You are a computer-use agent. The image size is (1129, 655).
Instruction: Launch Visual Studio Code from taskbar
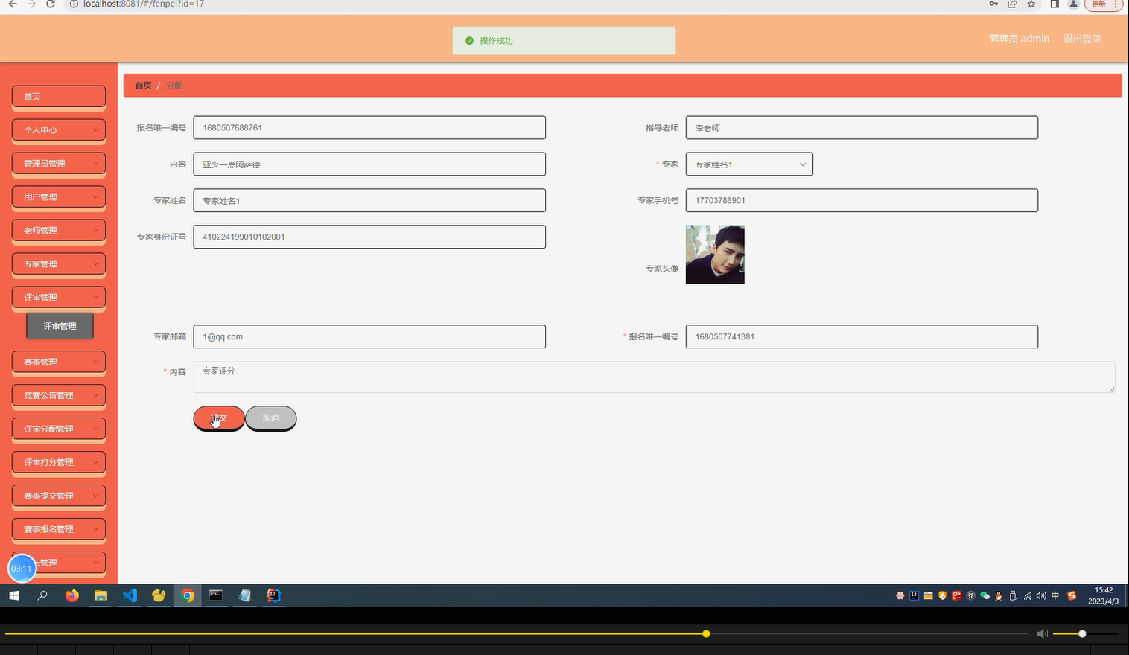pos(130,595)
